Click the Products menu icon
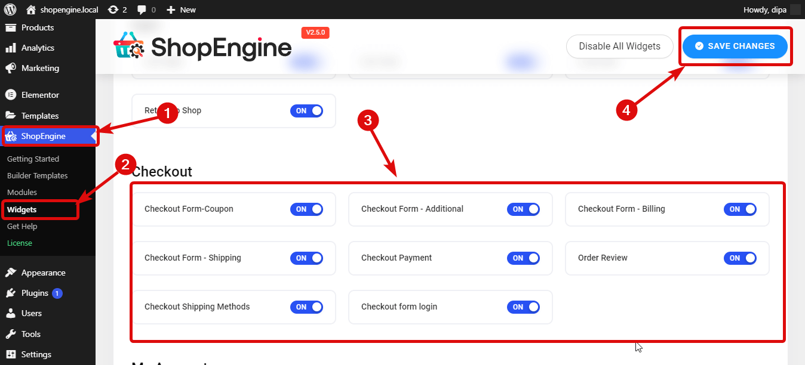Screen dimensions: 805x365 [x=10, y=27]
